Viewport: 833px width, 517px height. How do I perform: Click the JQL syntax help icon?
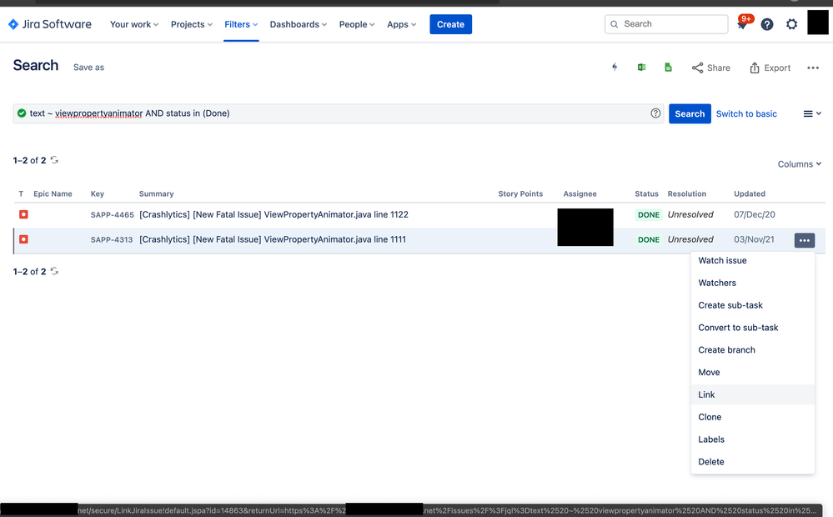tap(655, 113)
